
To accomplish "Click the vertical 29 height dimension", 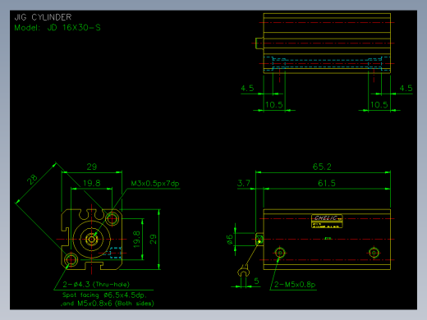I will (154, 239).
